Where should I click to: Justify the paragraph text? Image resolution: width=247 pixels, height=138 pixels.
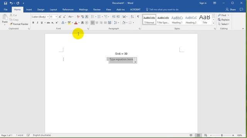pyautogui.click(x=105, y=23)
